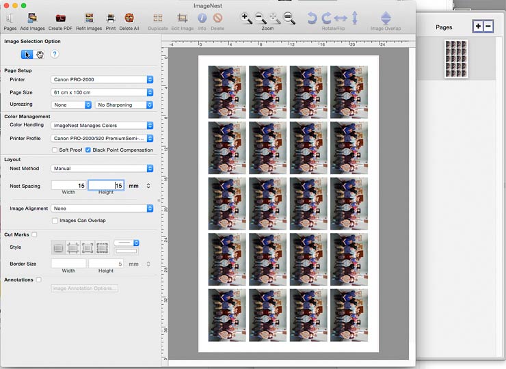Screen dimensions: 506x369
Task: Select the top-left photo on the page
Action: [227, 92]
